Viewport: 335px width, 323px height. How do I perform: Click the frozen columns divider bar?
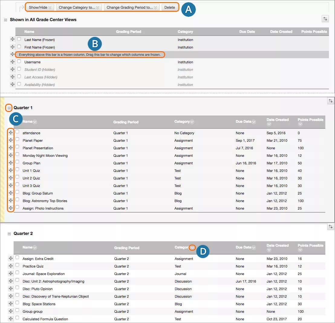pyautogui.click(x=90, y=55)
